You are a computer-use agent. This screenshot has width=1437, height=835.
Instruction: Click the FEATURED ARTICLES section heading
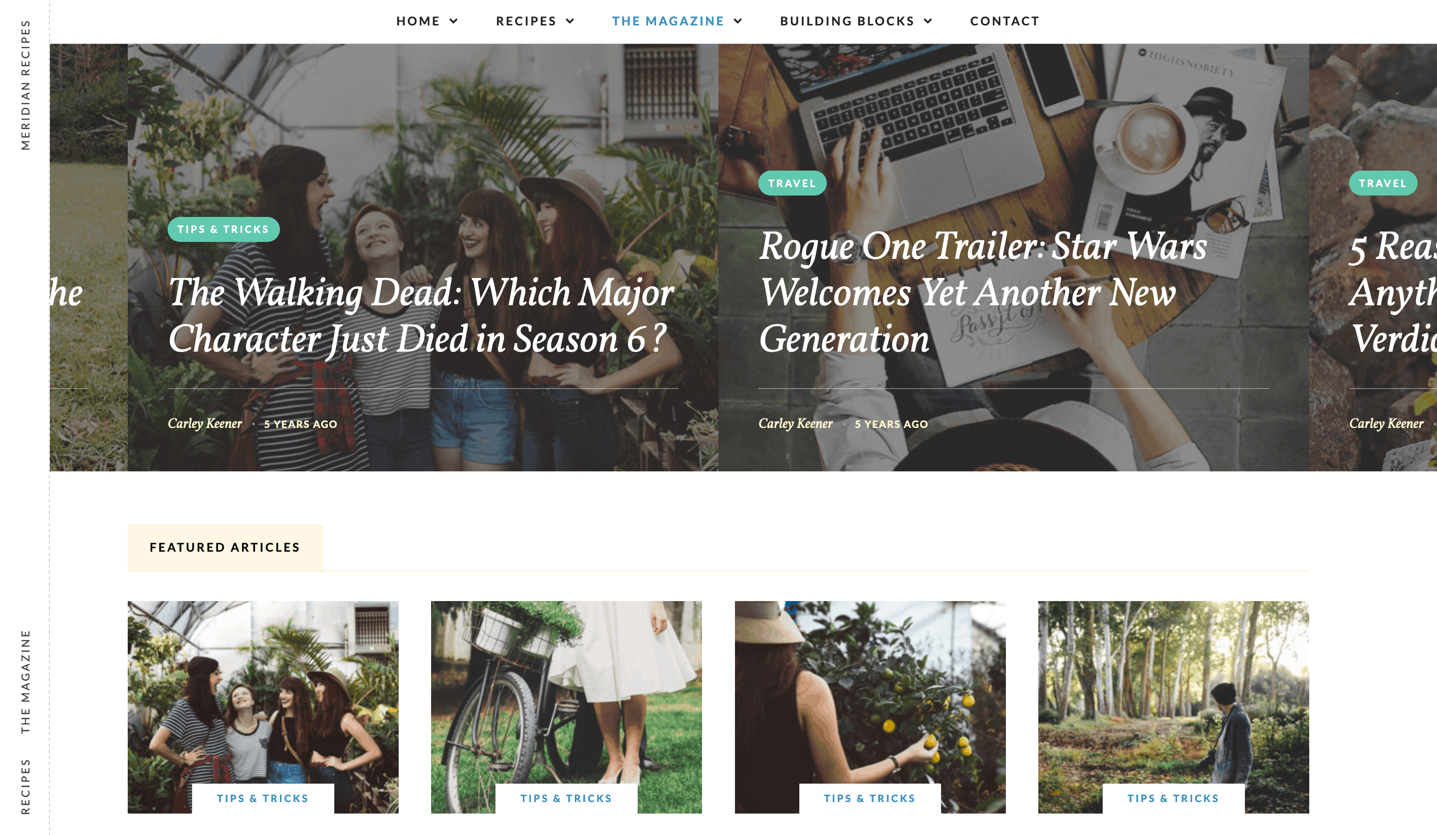click(225, 547)
